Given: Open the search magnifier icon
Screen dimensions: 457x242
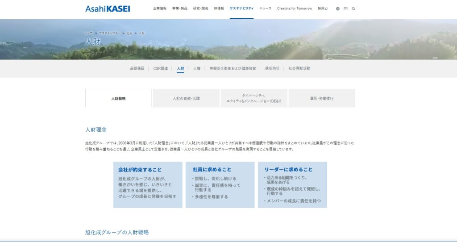Looking at the screenshot, I should [353, 8].
